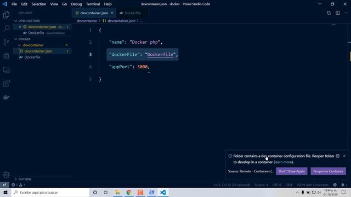Open the Explorer view in activity bar
Viewport: 351px width, 197px height.
coord(6,15)
